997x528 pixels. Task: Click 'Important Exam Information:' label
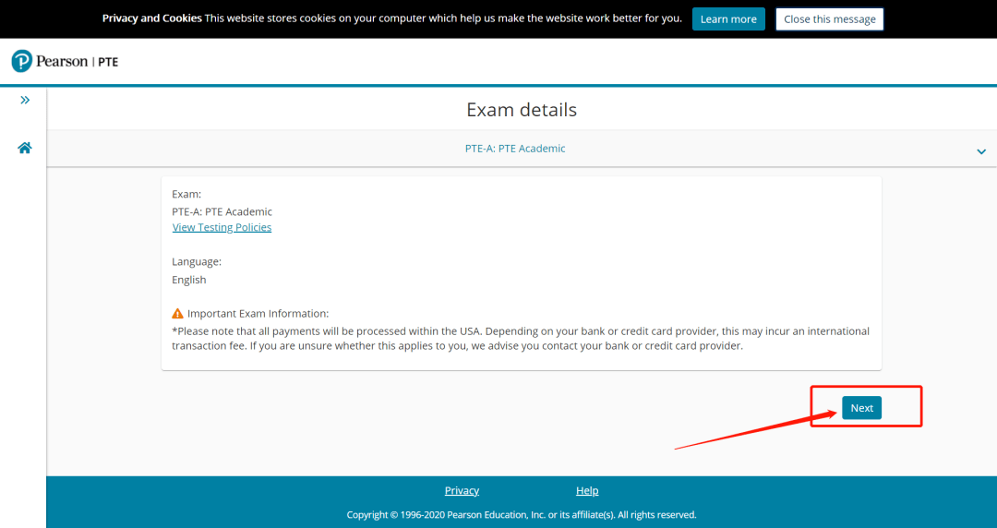(258, 314)
